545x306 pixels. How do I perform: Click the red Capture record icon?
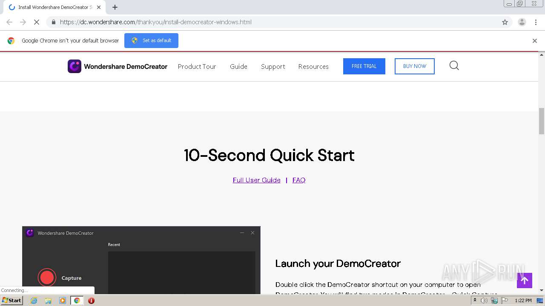(x=47, y=278)
